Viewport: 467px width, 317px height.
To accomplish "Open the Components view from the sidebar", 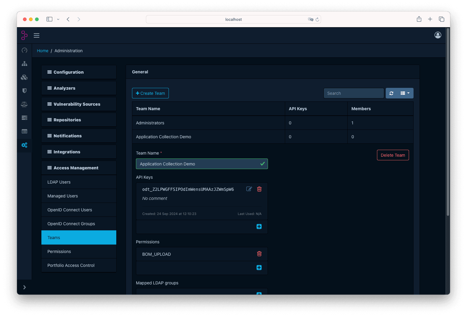I will [24, 77].
